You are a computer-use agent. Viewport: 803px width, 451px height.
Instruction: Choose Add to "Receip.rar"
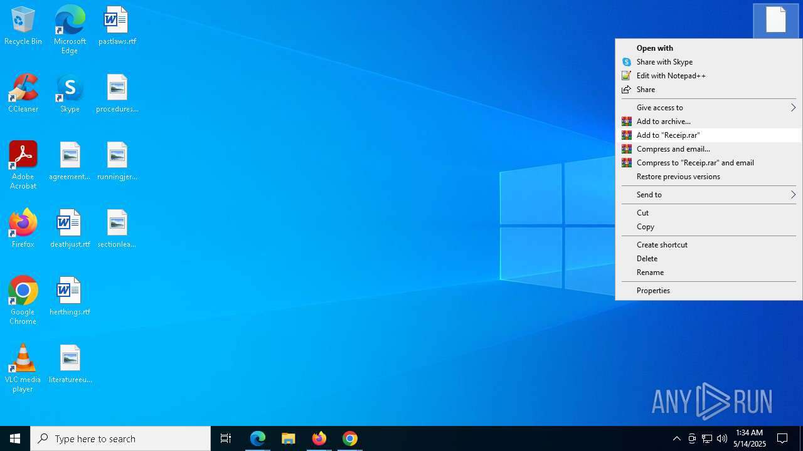coord(709,135)
